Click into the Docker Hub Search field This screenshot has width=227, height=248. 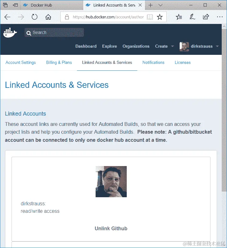54,32
